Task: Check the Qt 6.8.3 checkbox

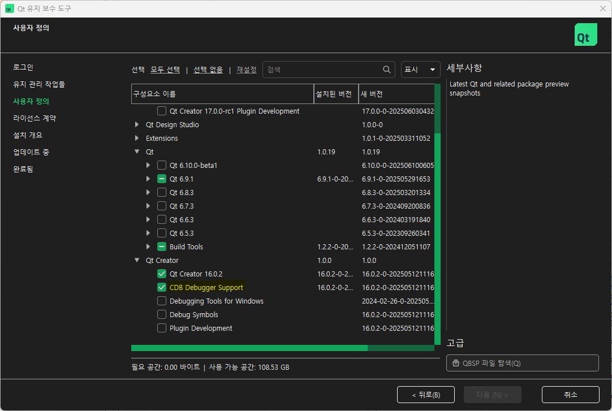Action: (162, 192)
